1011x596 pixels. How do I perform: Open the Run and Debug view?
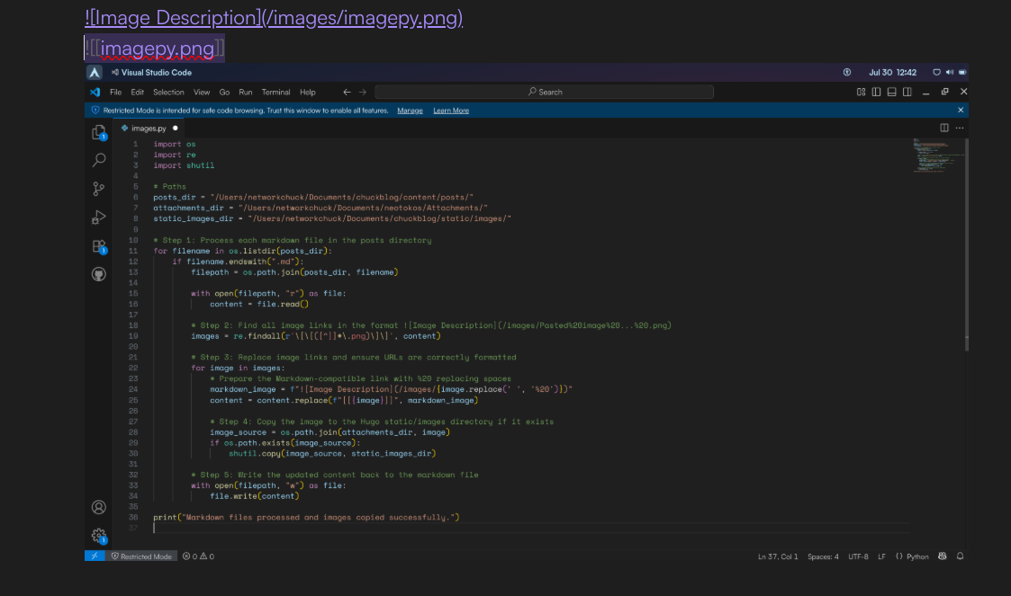(99, 218)
